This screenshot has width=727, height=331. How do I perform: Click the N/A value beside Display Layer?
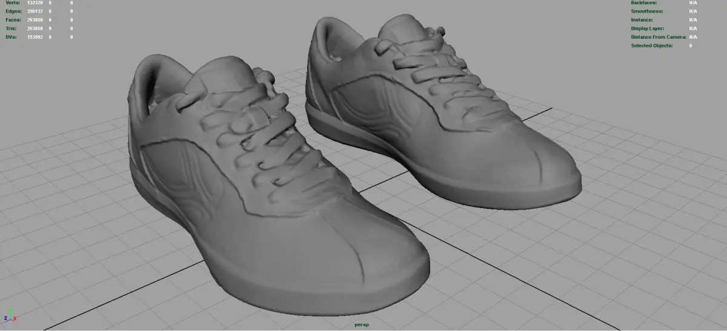(693, 28)
